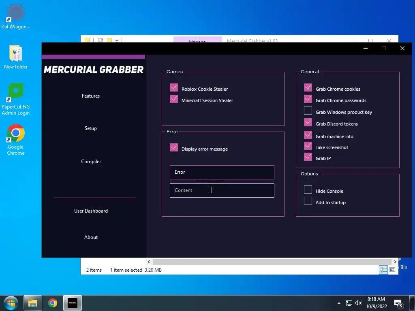Open the volume tray icon
The height and width of the screenshot is (311, 415).
358,303
